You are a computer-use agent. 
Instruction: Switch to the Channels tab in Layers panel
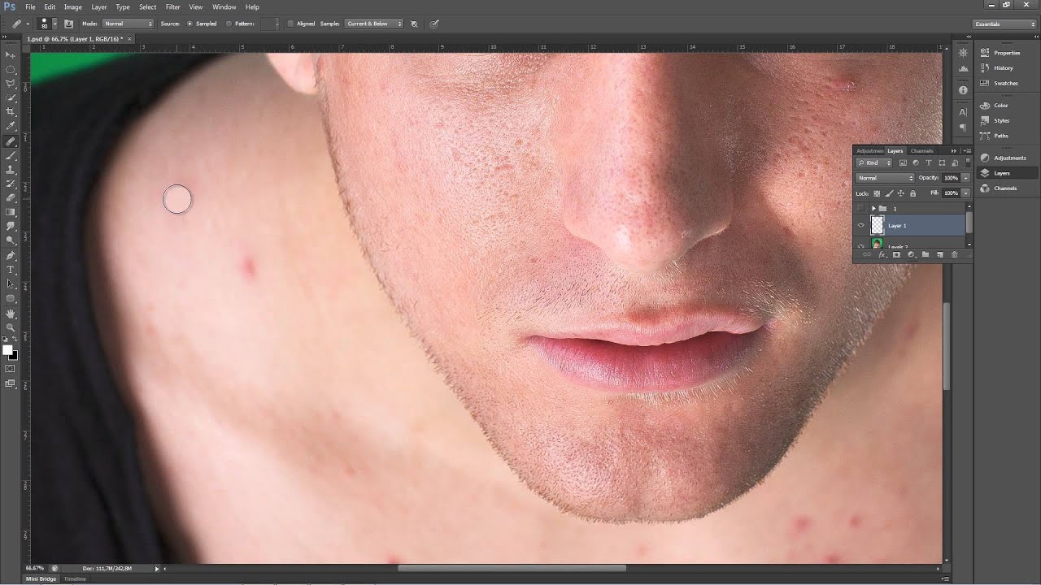pos(921,151)
